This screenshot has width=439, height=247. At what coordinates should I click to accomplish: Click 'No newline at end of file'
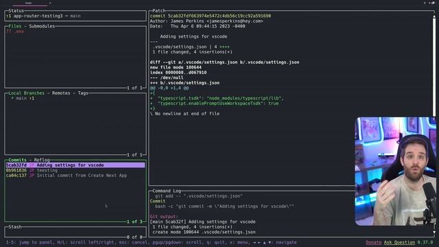tap(185, 114)
